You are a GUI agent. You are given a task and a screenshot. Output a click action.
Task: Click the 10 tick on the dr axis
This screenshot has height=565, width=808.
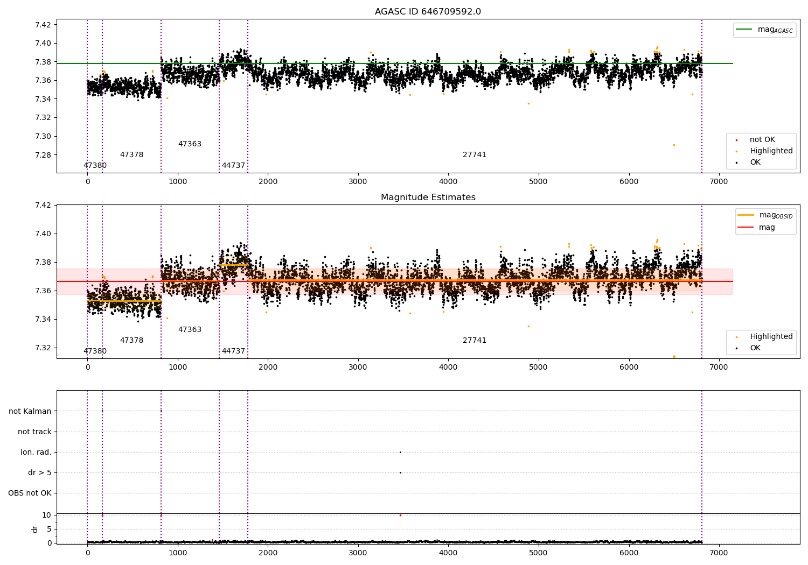coord(46,515)
